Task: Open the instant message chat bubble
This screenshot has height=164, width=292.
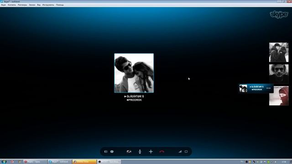Action: click(x=112, y=152)
